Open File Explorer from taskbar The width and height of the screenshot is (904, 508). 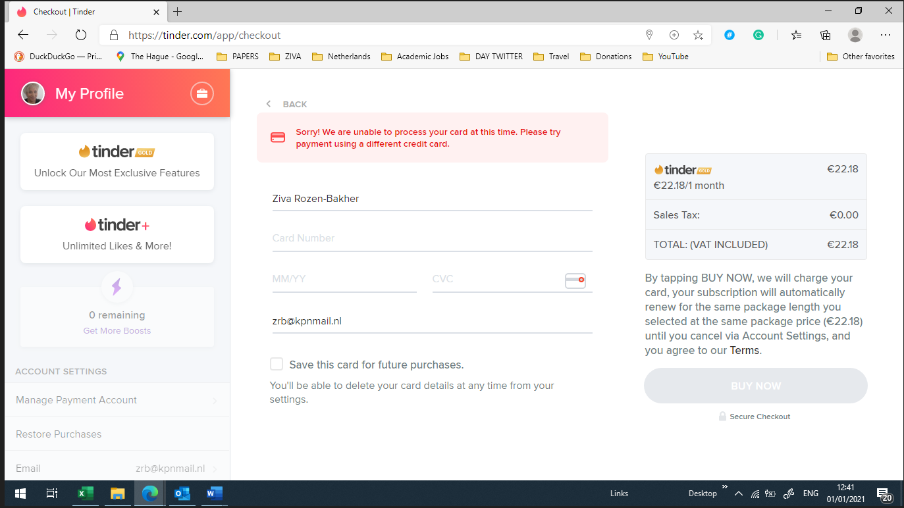117,493
